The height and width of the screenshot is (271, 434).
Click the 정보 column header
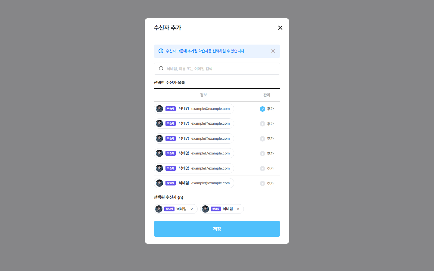click(203, 95)
